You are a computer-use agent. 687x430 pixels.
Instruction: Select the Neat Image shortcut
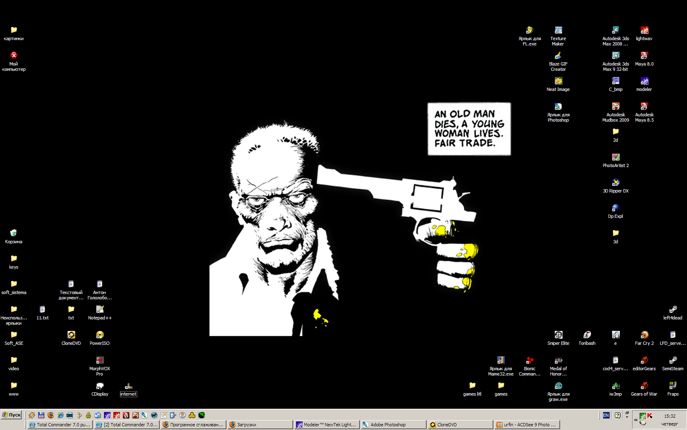558,84
